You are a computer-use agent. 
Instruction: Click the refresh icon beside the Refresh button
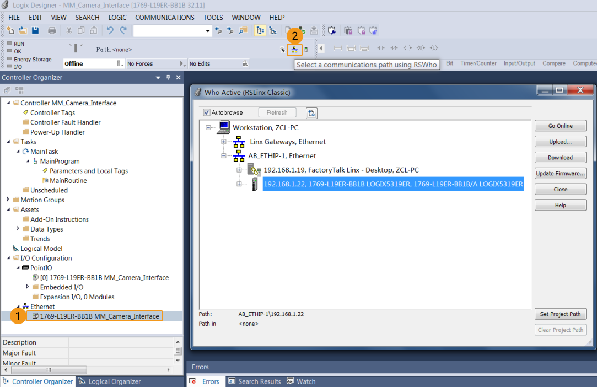coord(311,113)
